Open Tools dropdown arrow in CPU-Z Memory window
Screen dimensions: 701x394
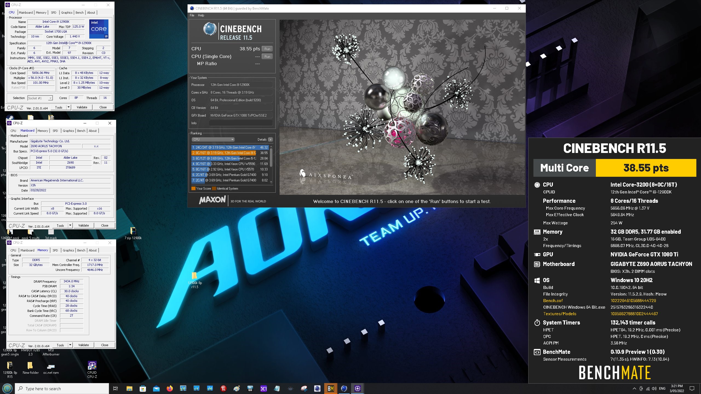[70, 345]
